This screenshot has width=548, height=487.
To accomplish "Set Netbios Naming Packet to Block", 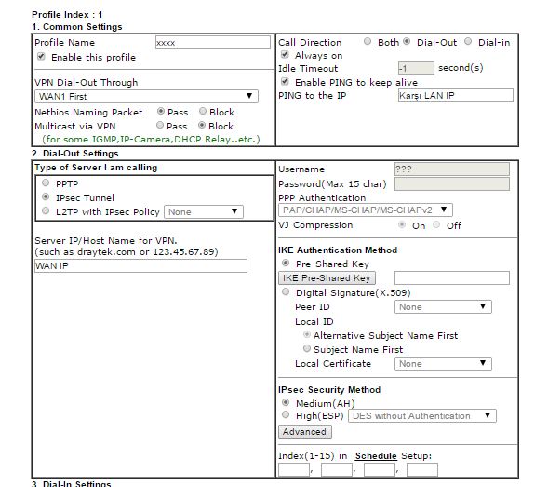I will [x=203, y=111].
